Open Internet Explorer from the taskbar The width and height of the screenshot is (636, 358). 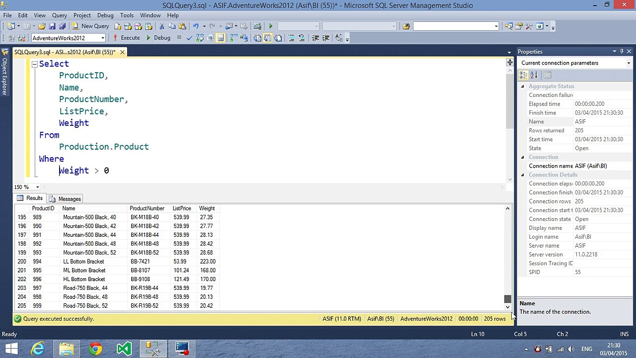(38, 349)
